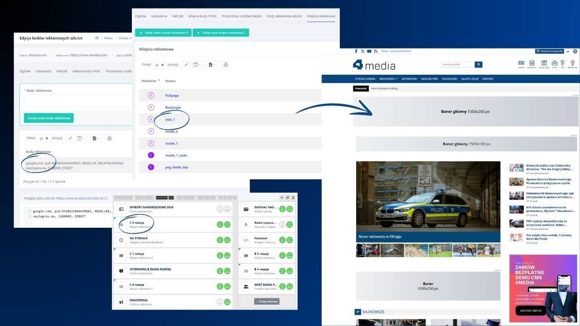Open column visibility dropdown in ads.txt panel
Screen dimensions: 580x326
(x=82, y=138)
